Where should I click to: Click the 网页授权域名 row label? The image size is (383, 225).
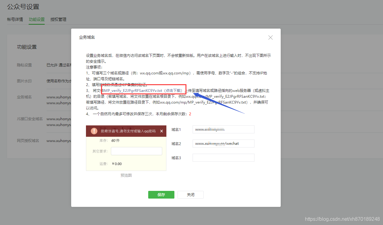28,141
